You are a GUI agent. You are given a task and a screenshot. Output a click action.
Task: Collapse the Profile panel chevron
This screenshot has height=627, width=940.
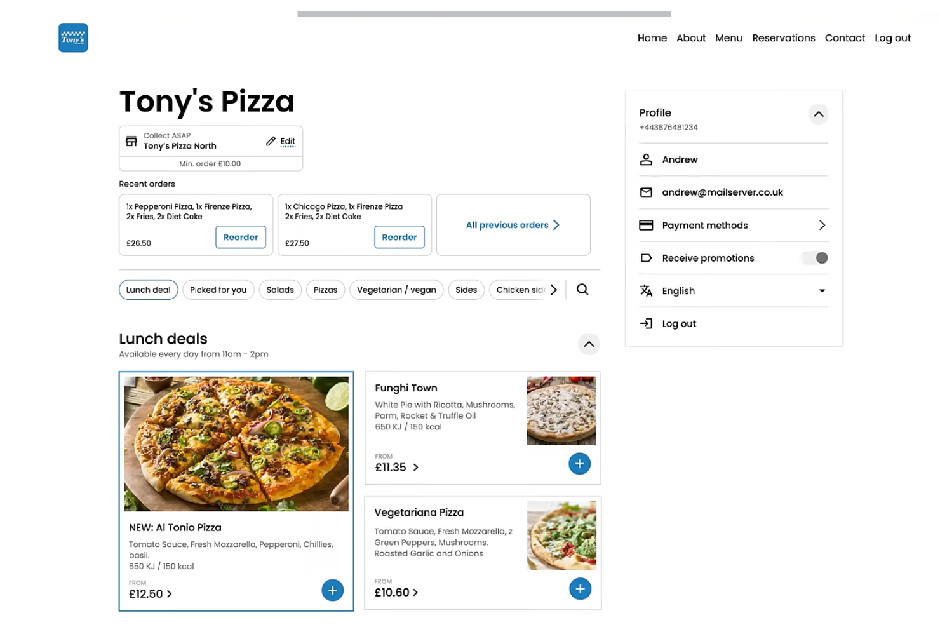point(819,114)
